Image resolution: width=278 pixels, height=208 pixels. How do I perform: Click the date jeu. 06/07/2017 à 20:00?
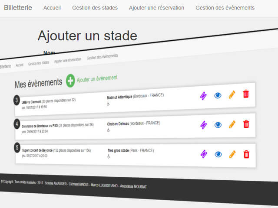pos(35,156)
